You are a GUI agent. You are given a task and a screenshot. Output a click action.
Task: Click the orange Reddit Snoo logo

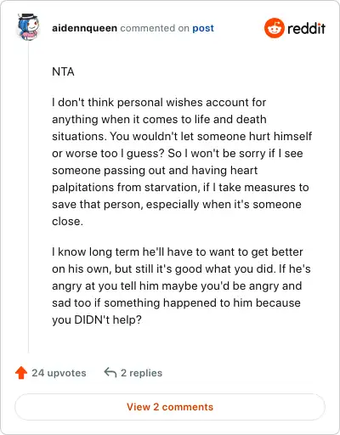274,28
